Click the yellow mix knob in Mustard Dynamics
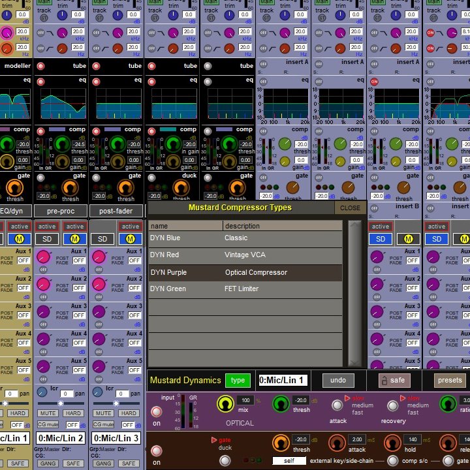The image size is (470, 470). point(225,404)
